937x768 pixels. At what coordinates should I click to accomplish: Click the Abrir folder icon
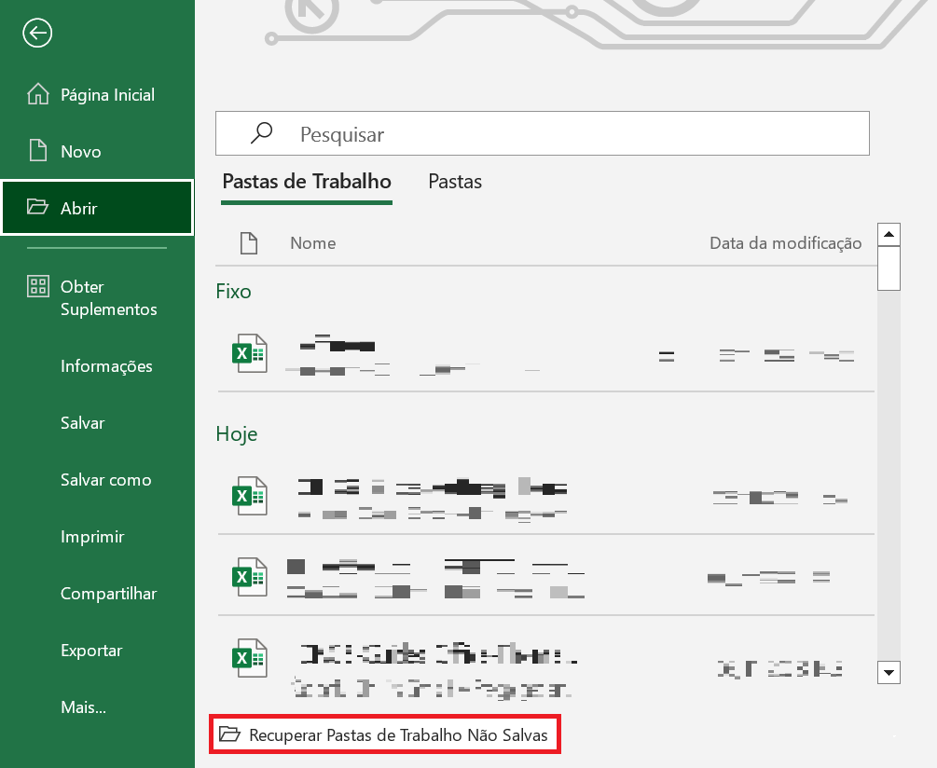[x=37, y=207]
